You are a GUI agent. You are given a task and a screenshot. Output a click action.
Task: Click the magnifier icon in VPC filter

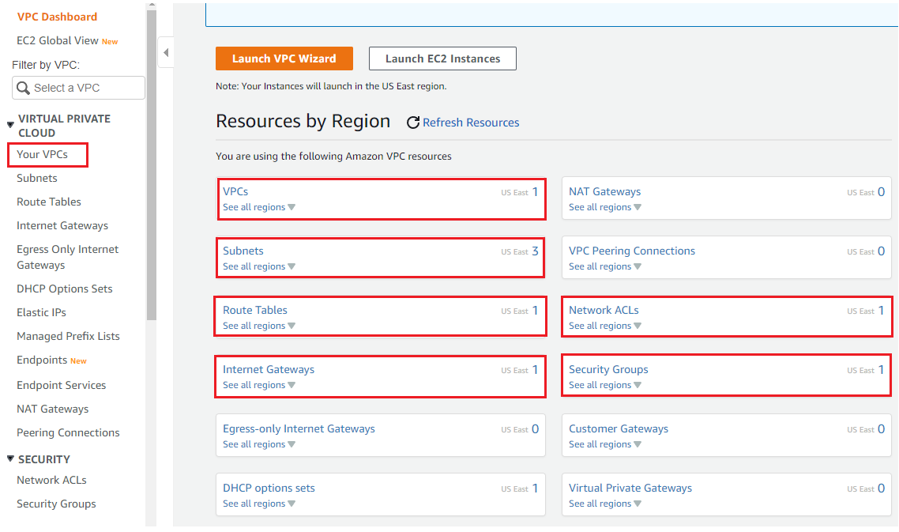point(23,88)
